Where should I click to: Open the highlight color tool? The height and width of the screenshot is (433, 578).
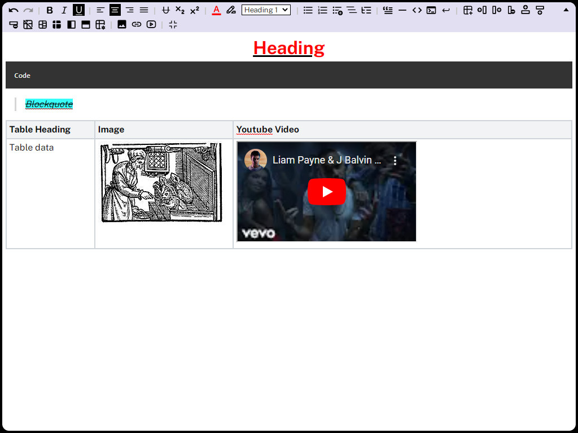click(x=231, y=10)
